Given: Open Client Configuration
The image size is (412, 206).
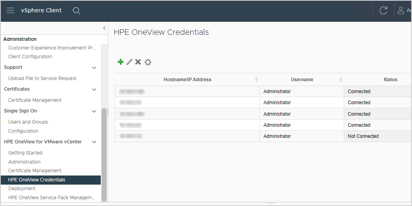Looking at the screenshot, I should 30,56.
